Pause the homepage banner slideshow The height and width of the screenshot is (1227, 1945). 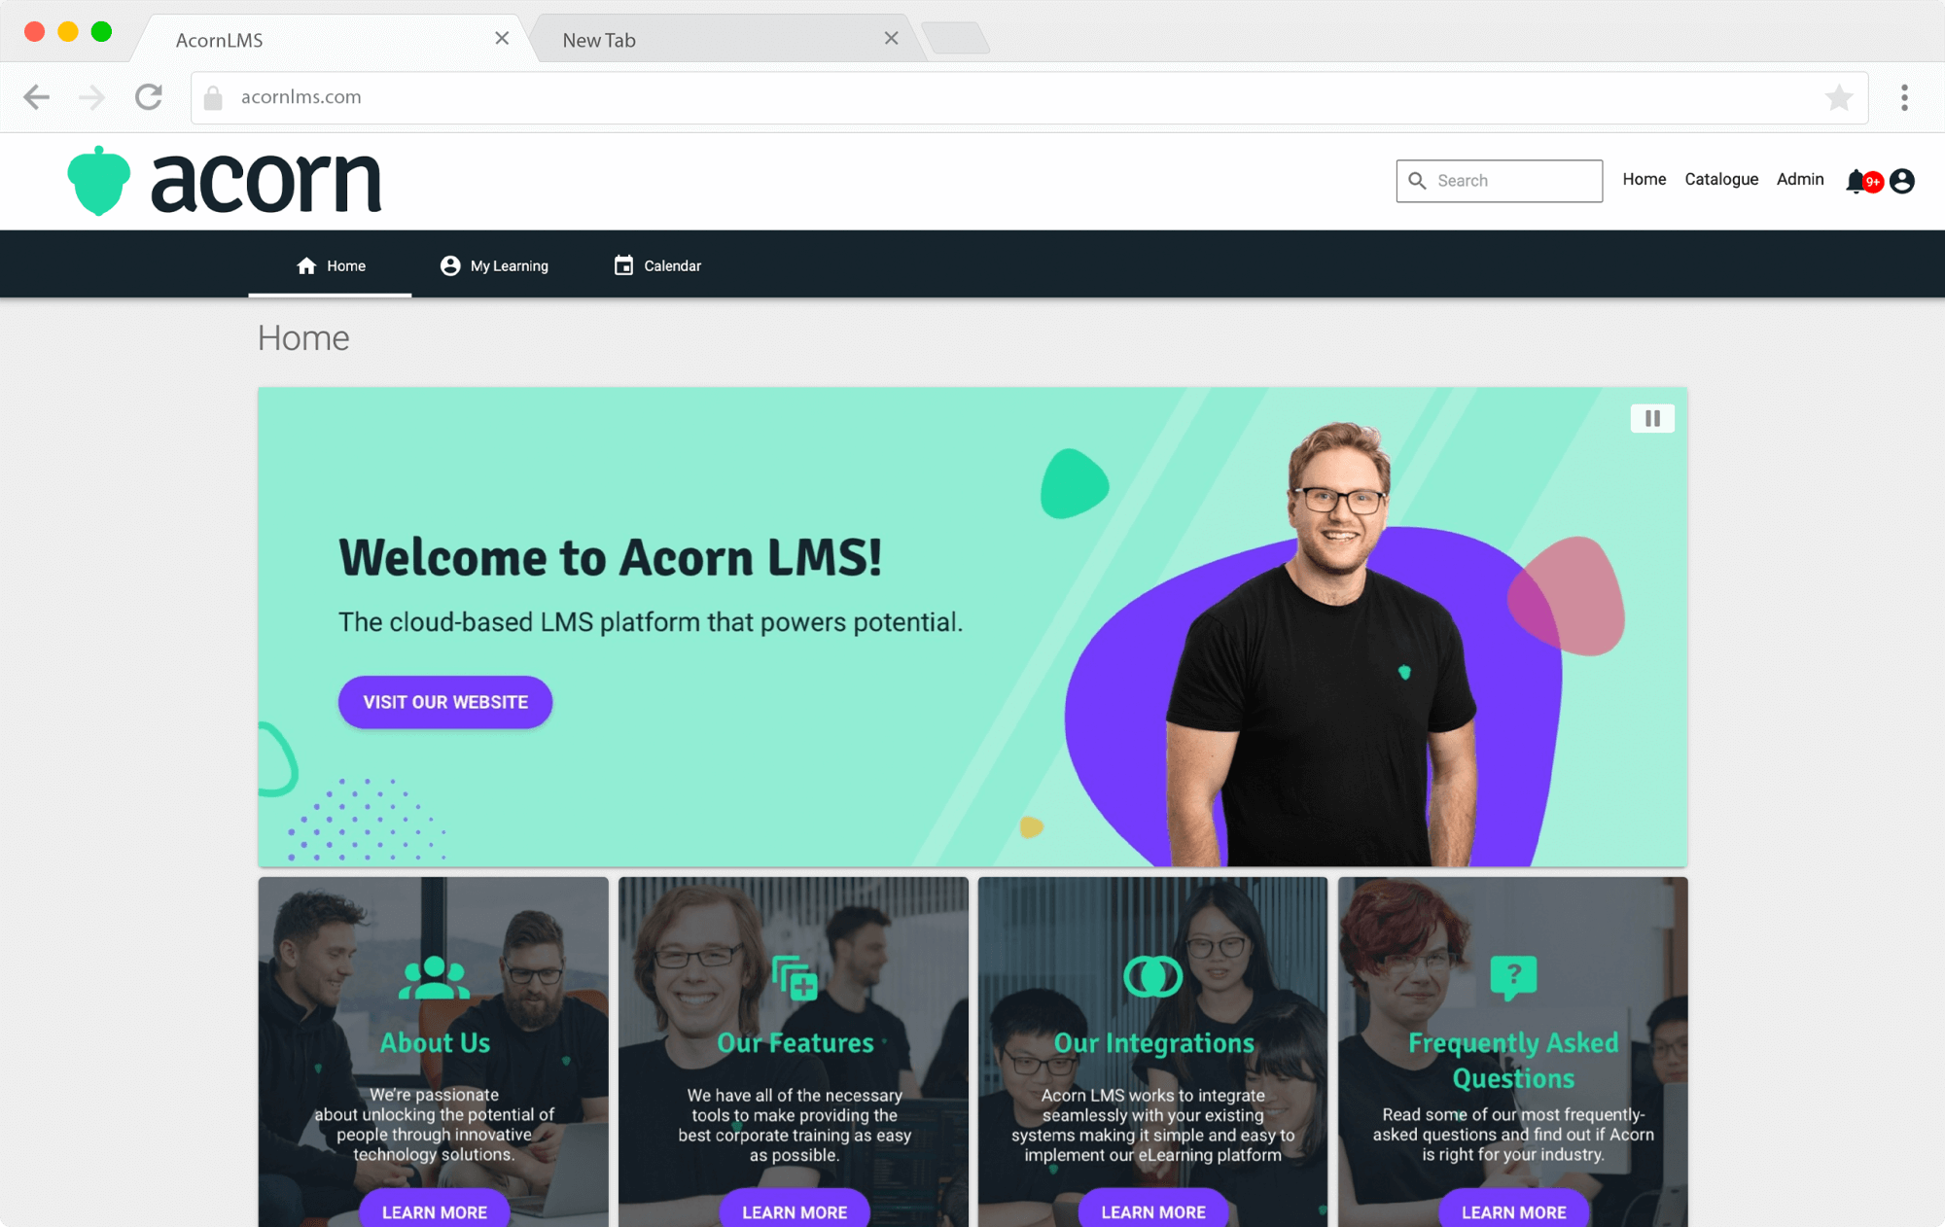pos(1652,418)
